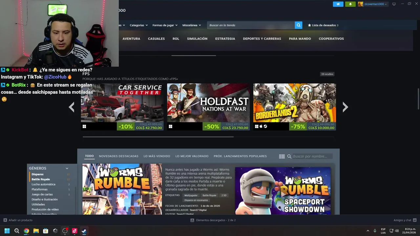Collapse the Géneros filter section
The width and height of the screenshot is (420, 236).
tap(67, 168)
